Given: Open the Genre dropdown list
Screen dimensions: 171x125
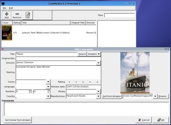Looking at the screenshot, I should (48, 82).
